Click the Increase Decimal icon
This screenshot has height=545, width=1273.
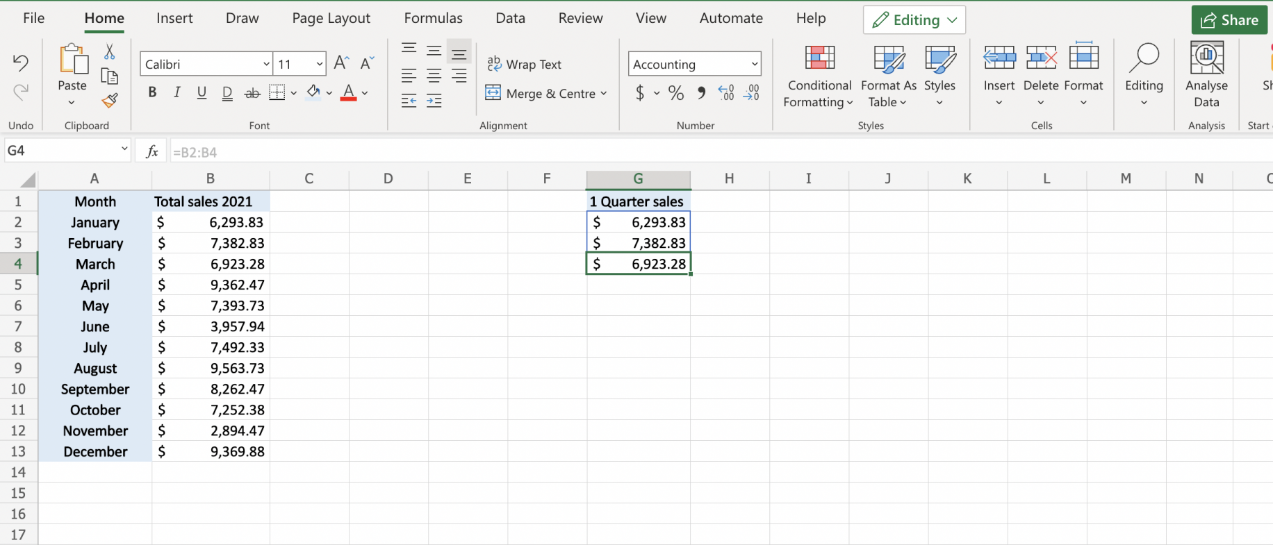pos(726,93)
